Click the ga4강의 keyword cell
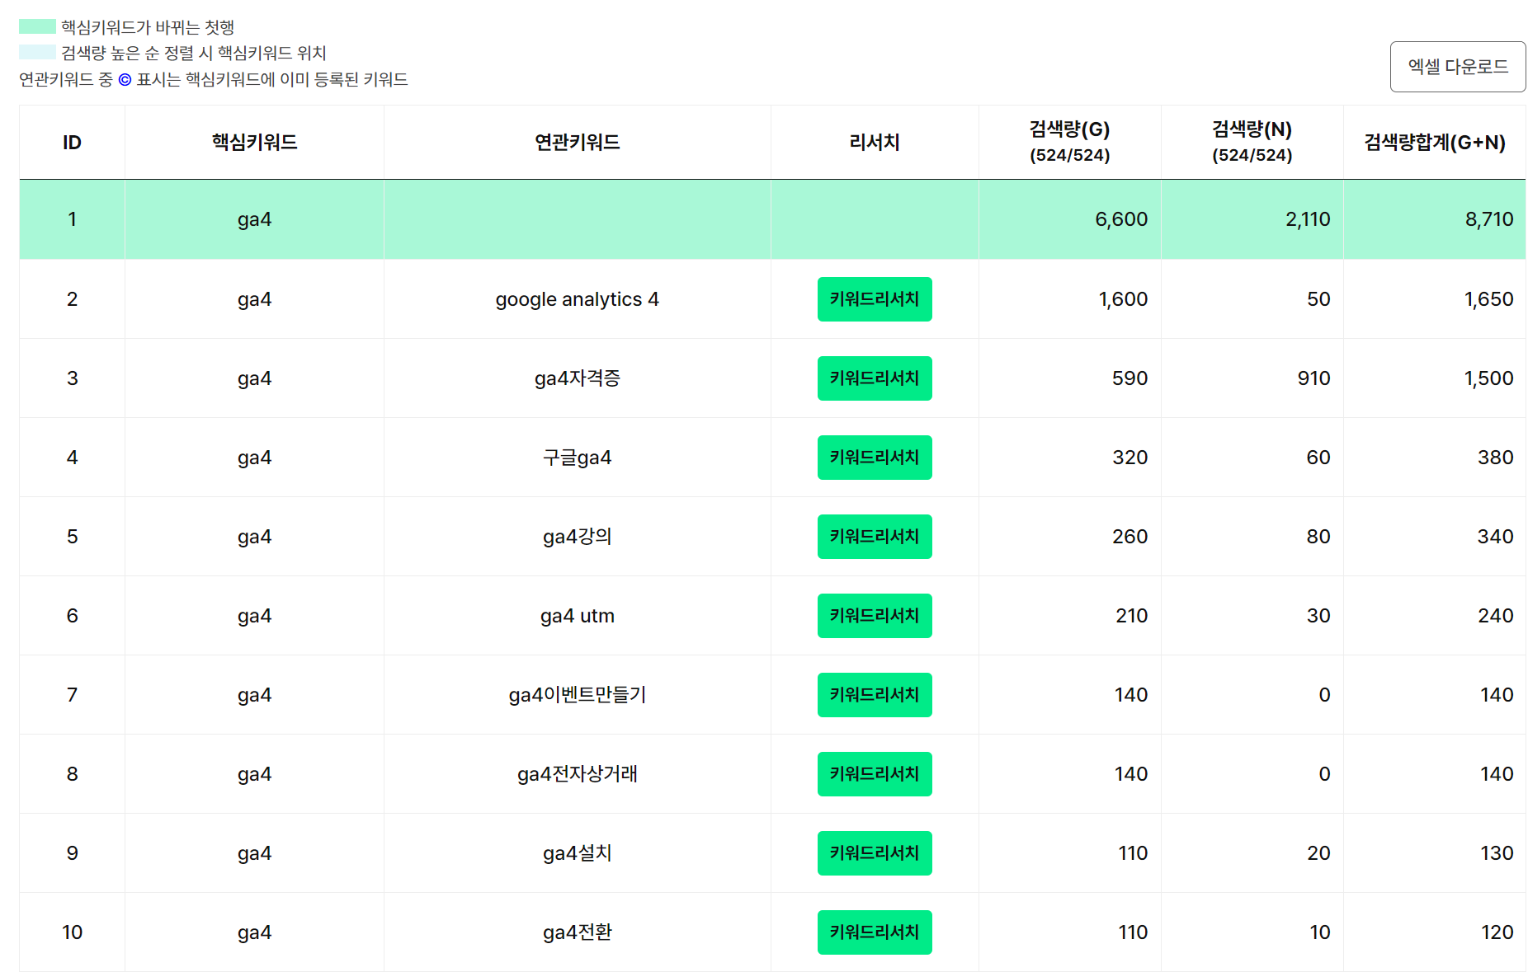This screenshot has width=1528, height=972. [578, 537]
